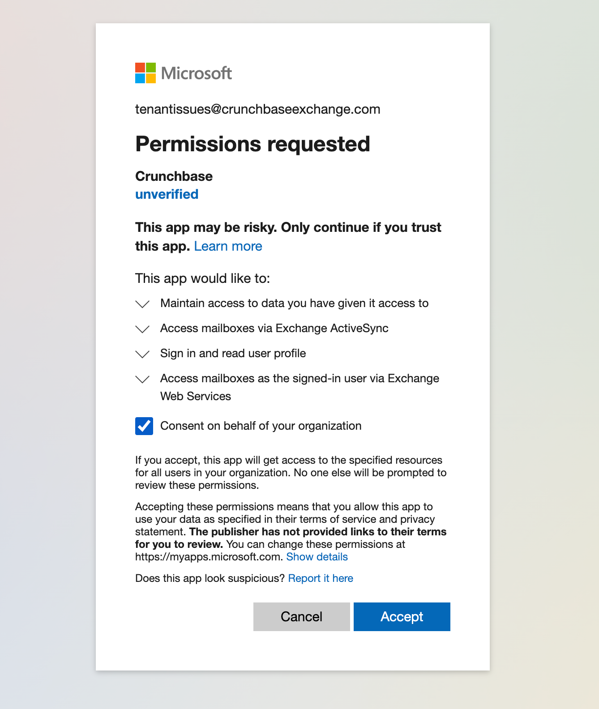Open the unverified publisher link
599x709 pixels.
coord(167,194)
